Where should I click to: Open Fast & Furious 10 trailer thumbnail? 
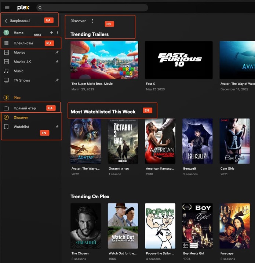click(179, 60)
